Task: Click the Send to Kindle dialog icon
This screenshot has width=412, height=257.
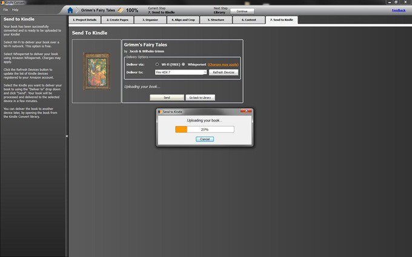Action: coord(160,112)
